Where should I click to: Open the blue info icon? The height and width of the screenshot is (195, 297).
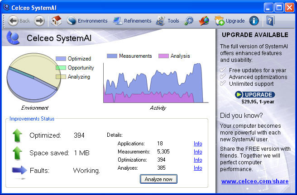(254, 21)
